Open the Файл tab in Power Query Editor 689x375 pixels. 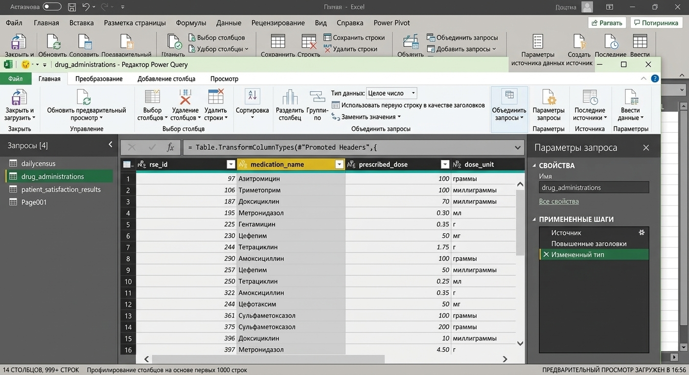tap(15, 79)
